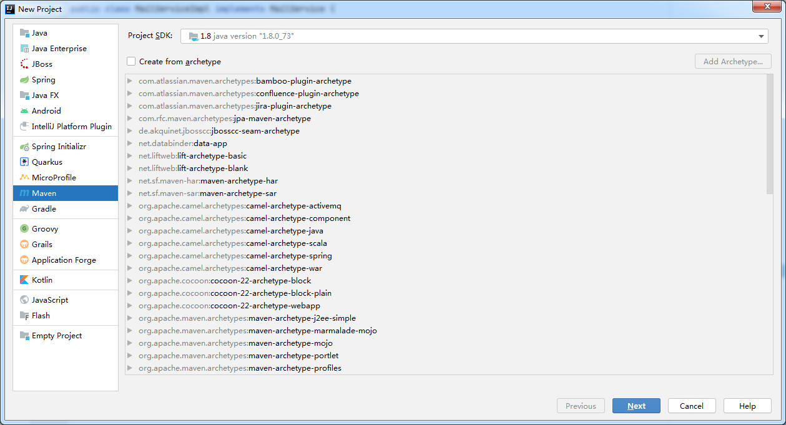Select Gradle project type label
Viewport: 786px width, 425px height.
click(x=44, y=209)
